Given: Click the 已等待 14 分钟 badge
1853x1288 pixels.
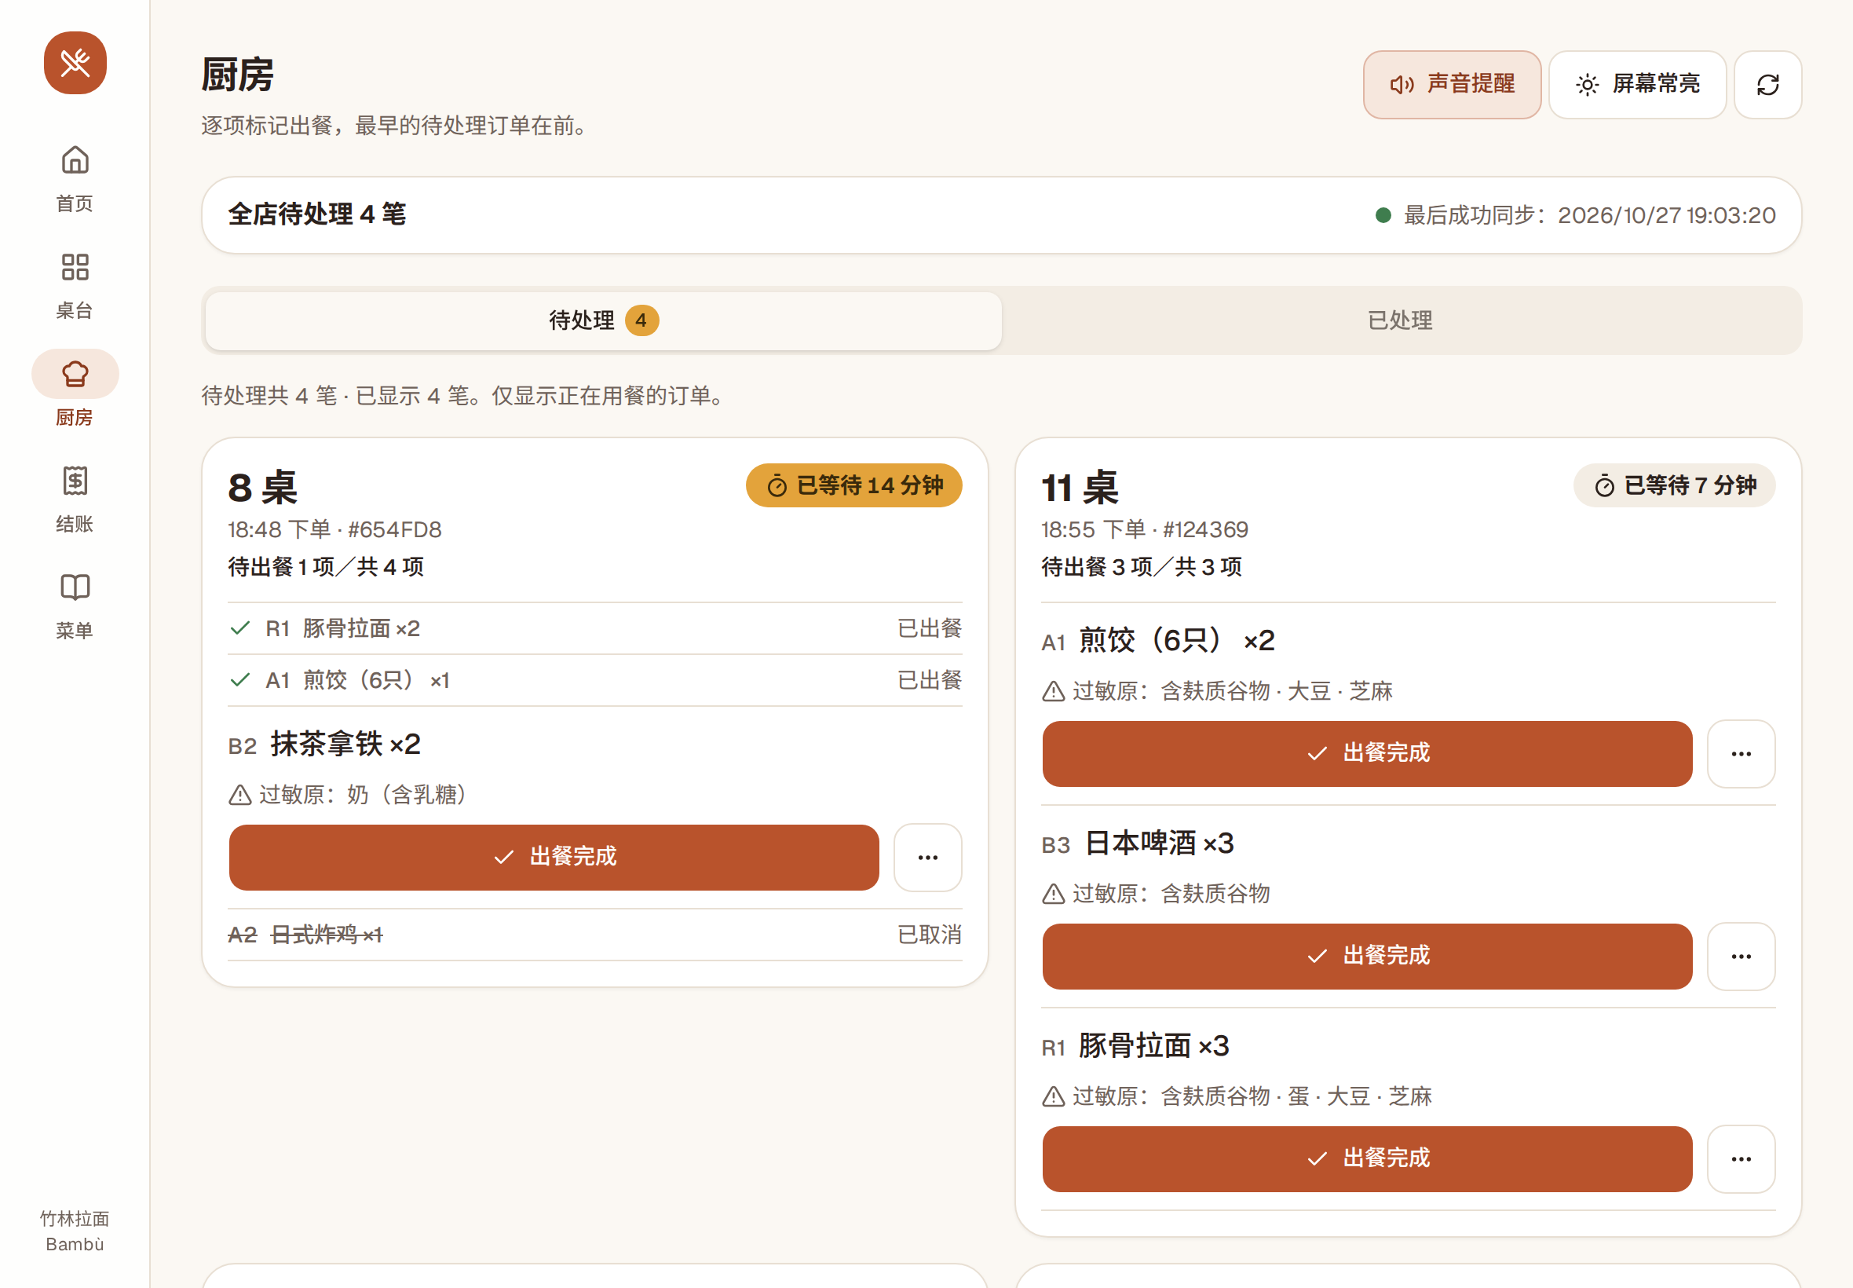Looking at the screenshot, I should 853,485.
